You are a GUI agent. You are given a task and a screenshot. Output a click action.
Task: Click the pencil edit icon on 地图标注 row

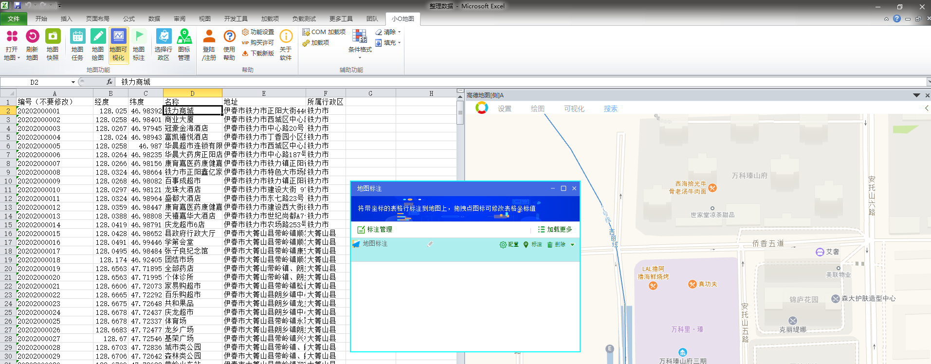pos(430,244)
